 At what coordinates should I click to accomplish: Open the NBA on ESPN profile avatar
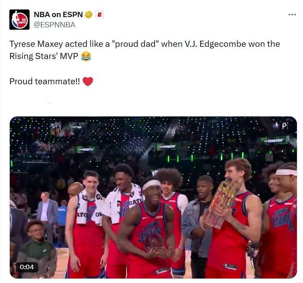tap(20, 20)
